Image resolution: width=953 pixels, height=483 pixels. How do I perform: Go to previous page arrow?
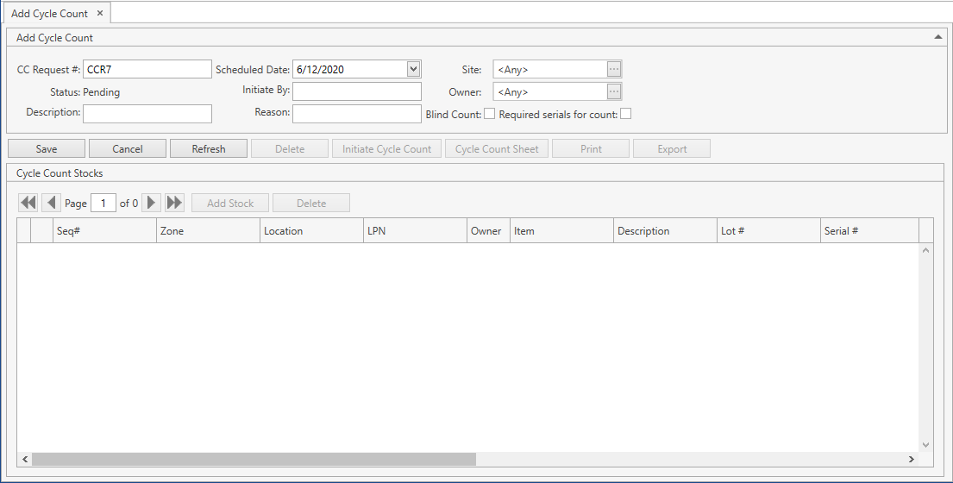click(x=51, y=203)
